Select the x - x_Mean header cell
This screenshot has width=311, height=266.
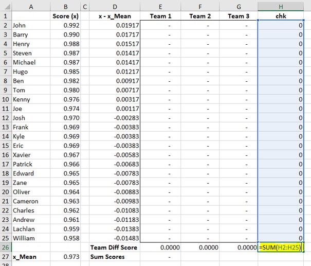tap(115, 16)
